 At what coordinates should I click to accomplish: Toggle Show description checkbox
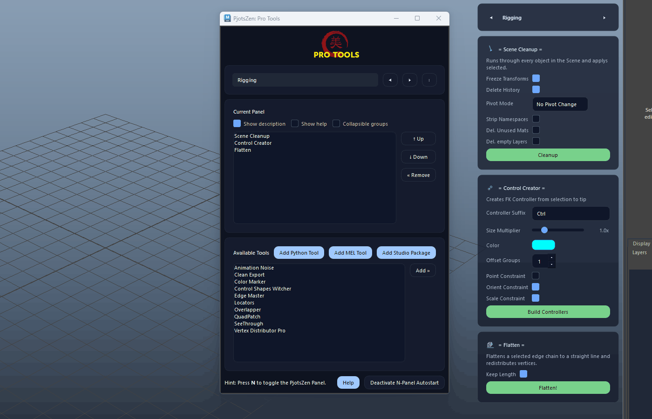pos(237,123)
